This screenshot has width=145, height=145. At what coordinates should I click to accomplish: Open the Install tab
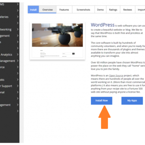pos(33,9)
